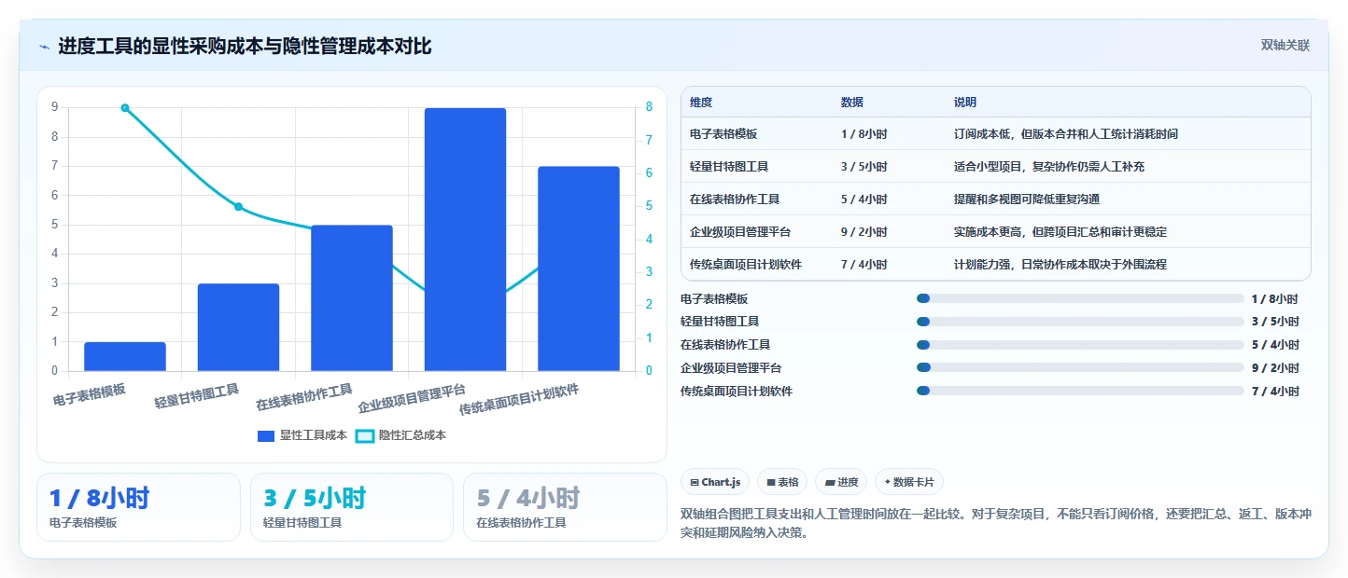Click the 在线表格协作工具 progress bar
Viewport: 1348px width, 578px height.
coord(1080,345)
